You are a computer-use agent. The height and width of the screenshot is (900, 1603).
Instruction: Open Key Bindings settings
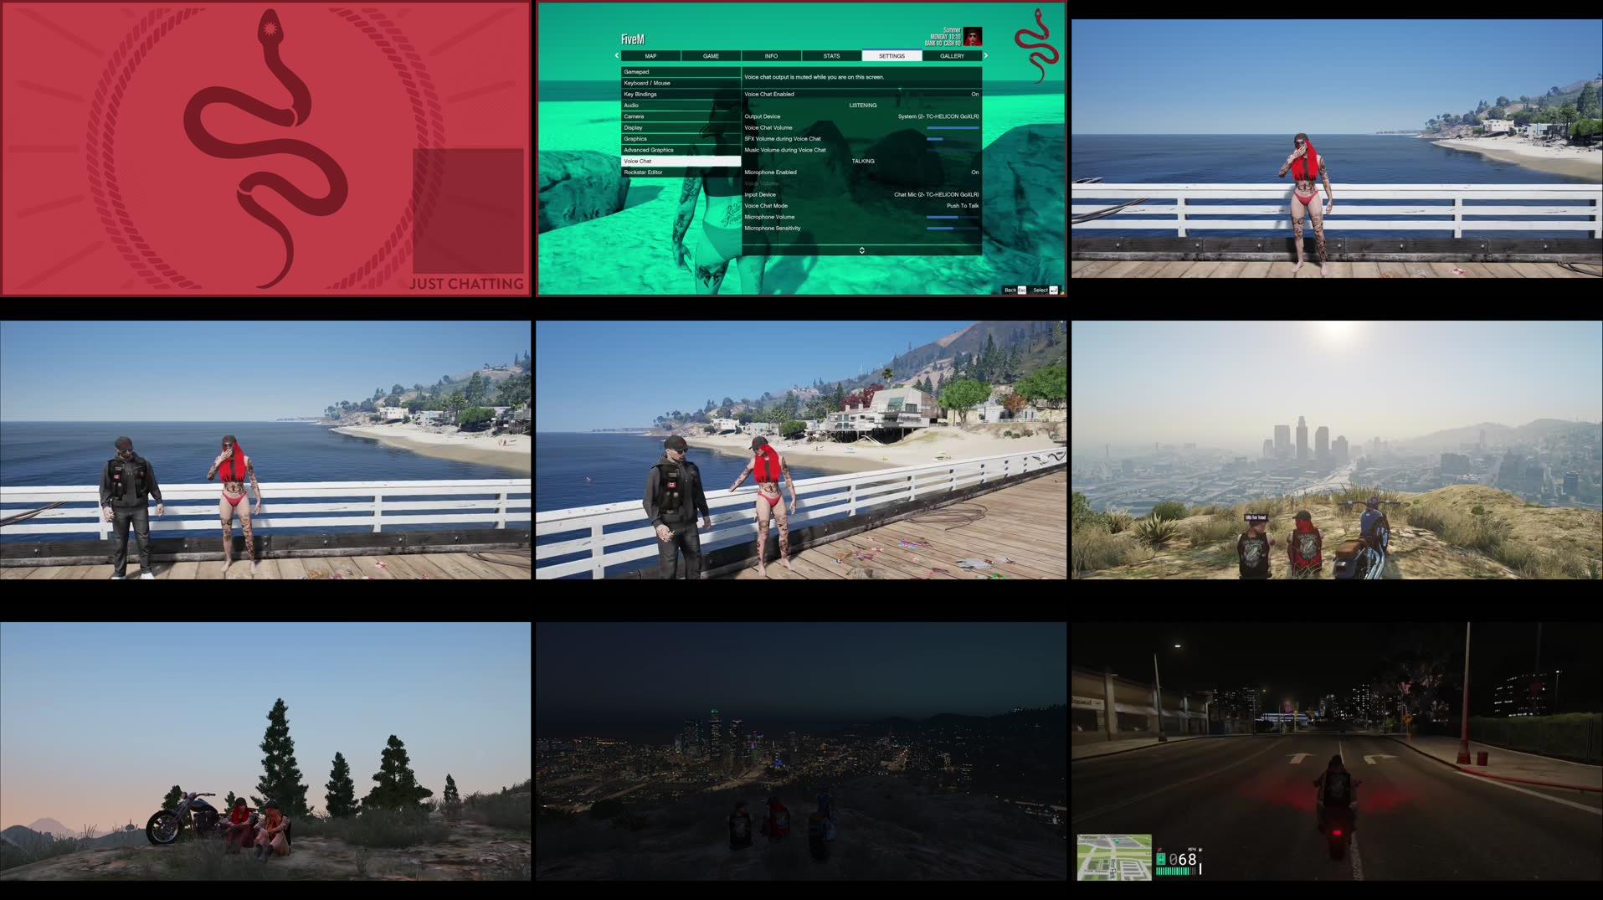[x=681, y=94]
